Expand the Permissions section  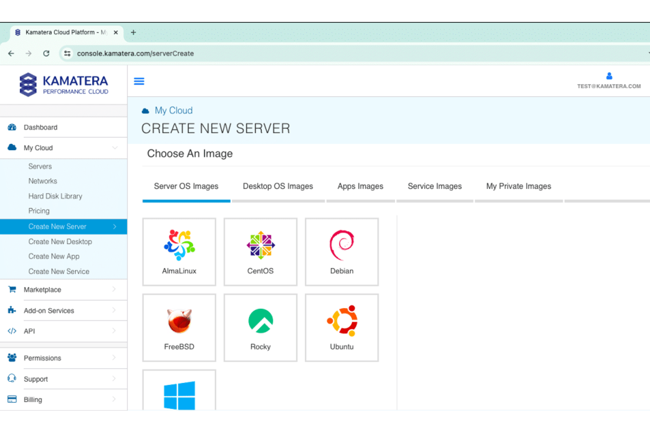point(42,358)
